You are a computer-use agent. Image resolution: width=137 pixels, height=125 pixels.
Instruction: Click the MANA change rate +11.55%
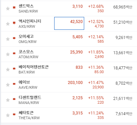[x=96, y=98]
